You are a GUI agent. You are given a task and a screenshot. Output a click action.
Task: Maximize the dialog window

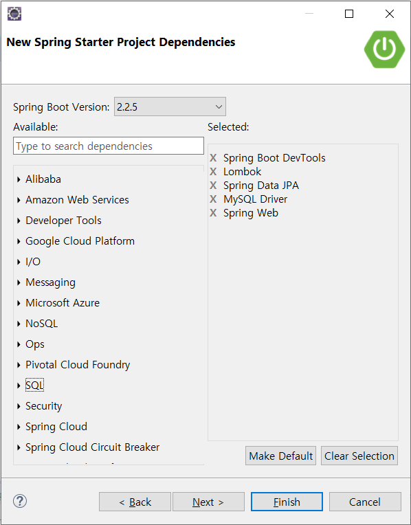[349, 14]
